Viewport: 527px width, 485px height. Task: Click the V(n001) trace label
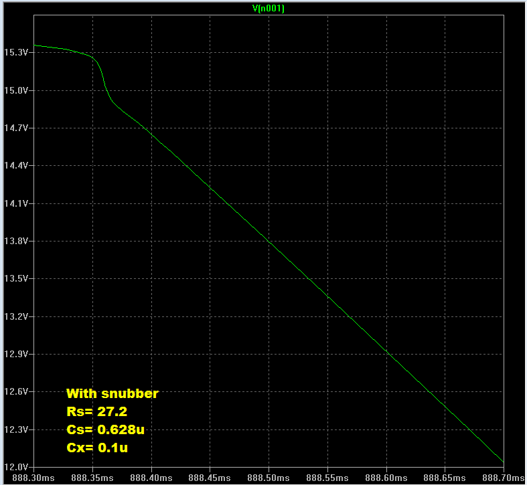click(269, 8)
